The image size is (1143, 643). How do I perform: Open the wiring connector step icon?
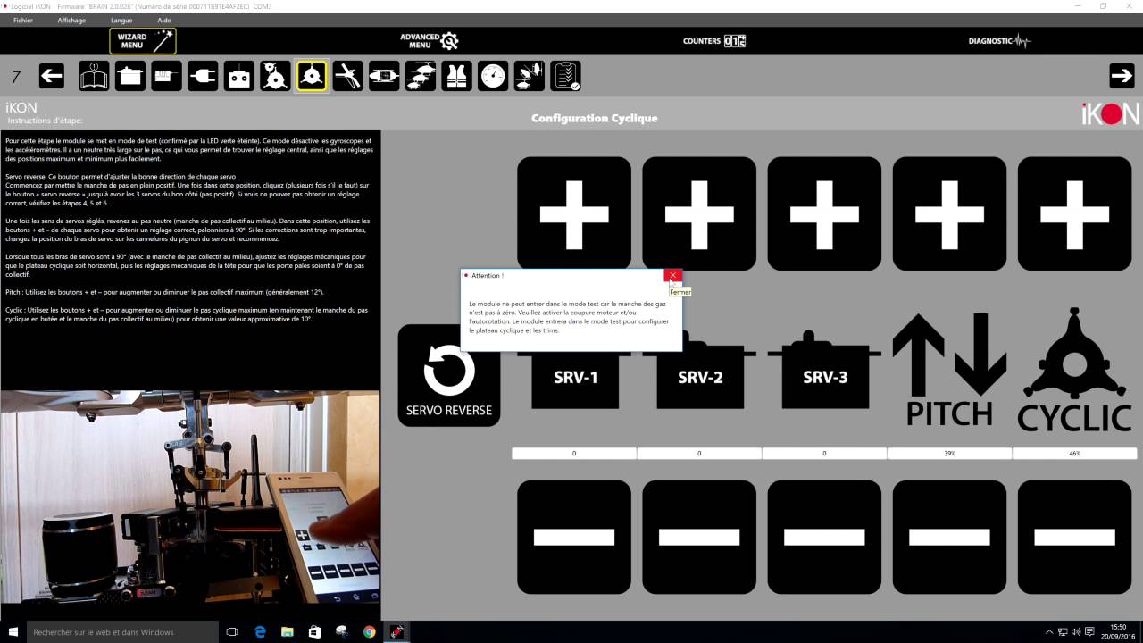coord(167,77)
